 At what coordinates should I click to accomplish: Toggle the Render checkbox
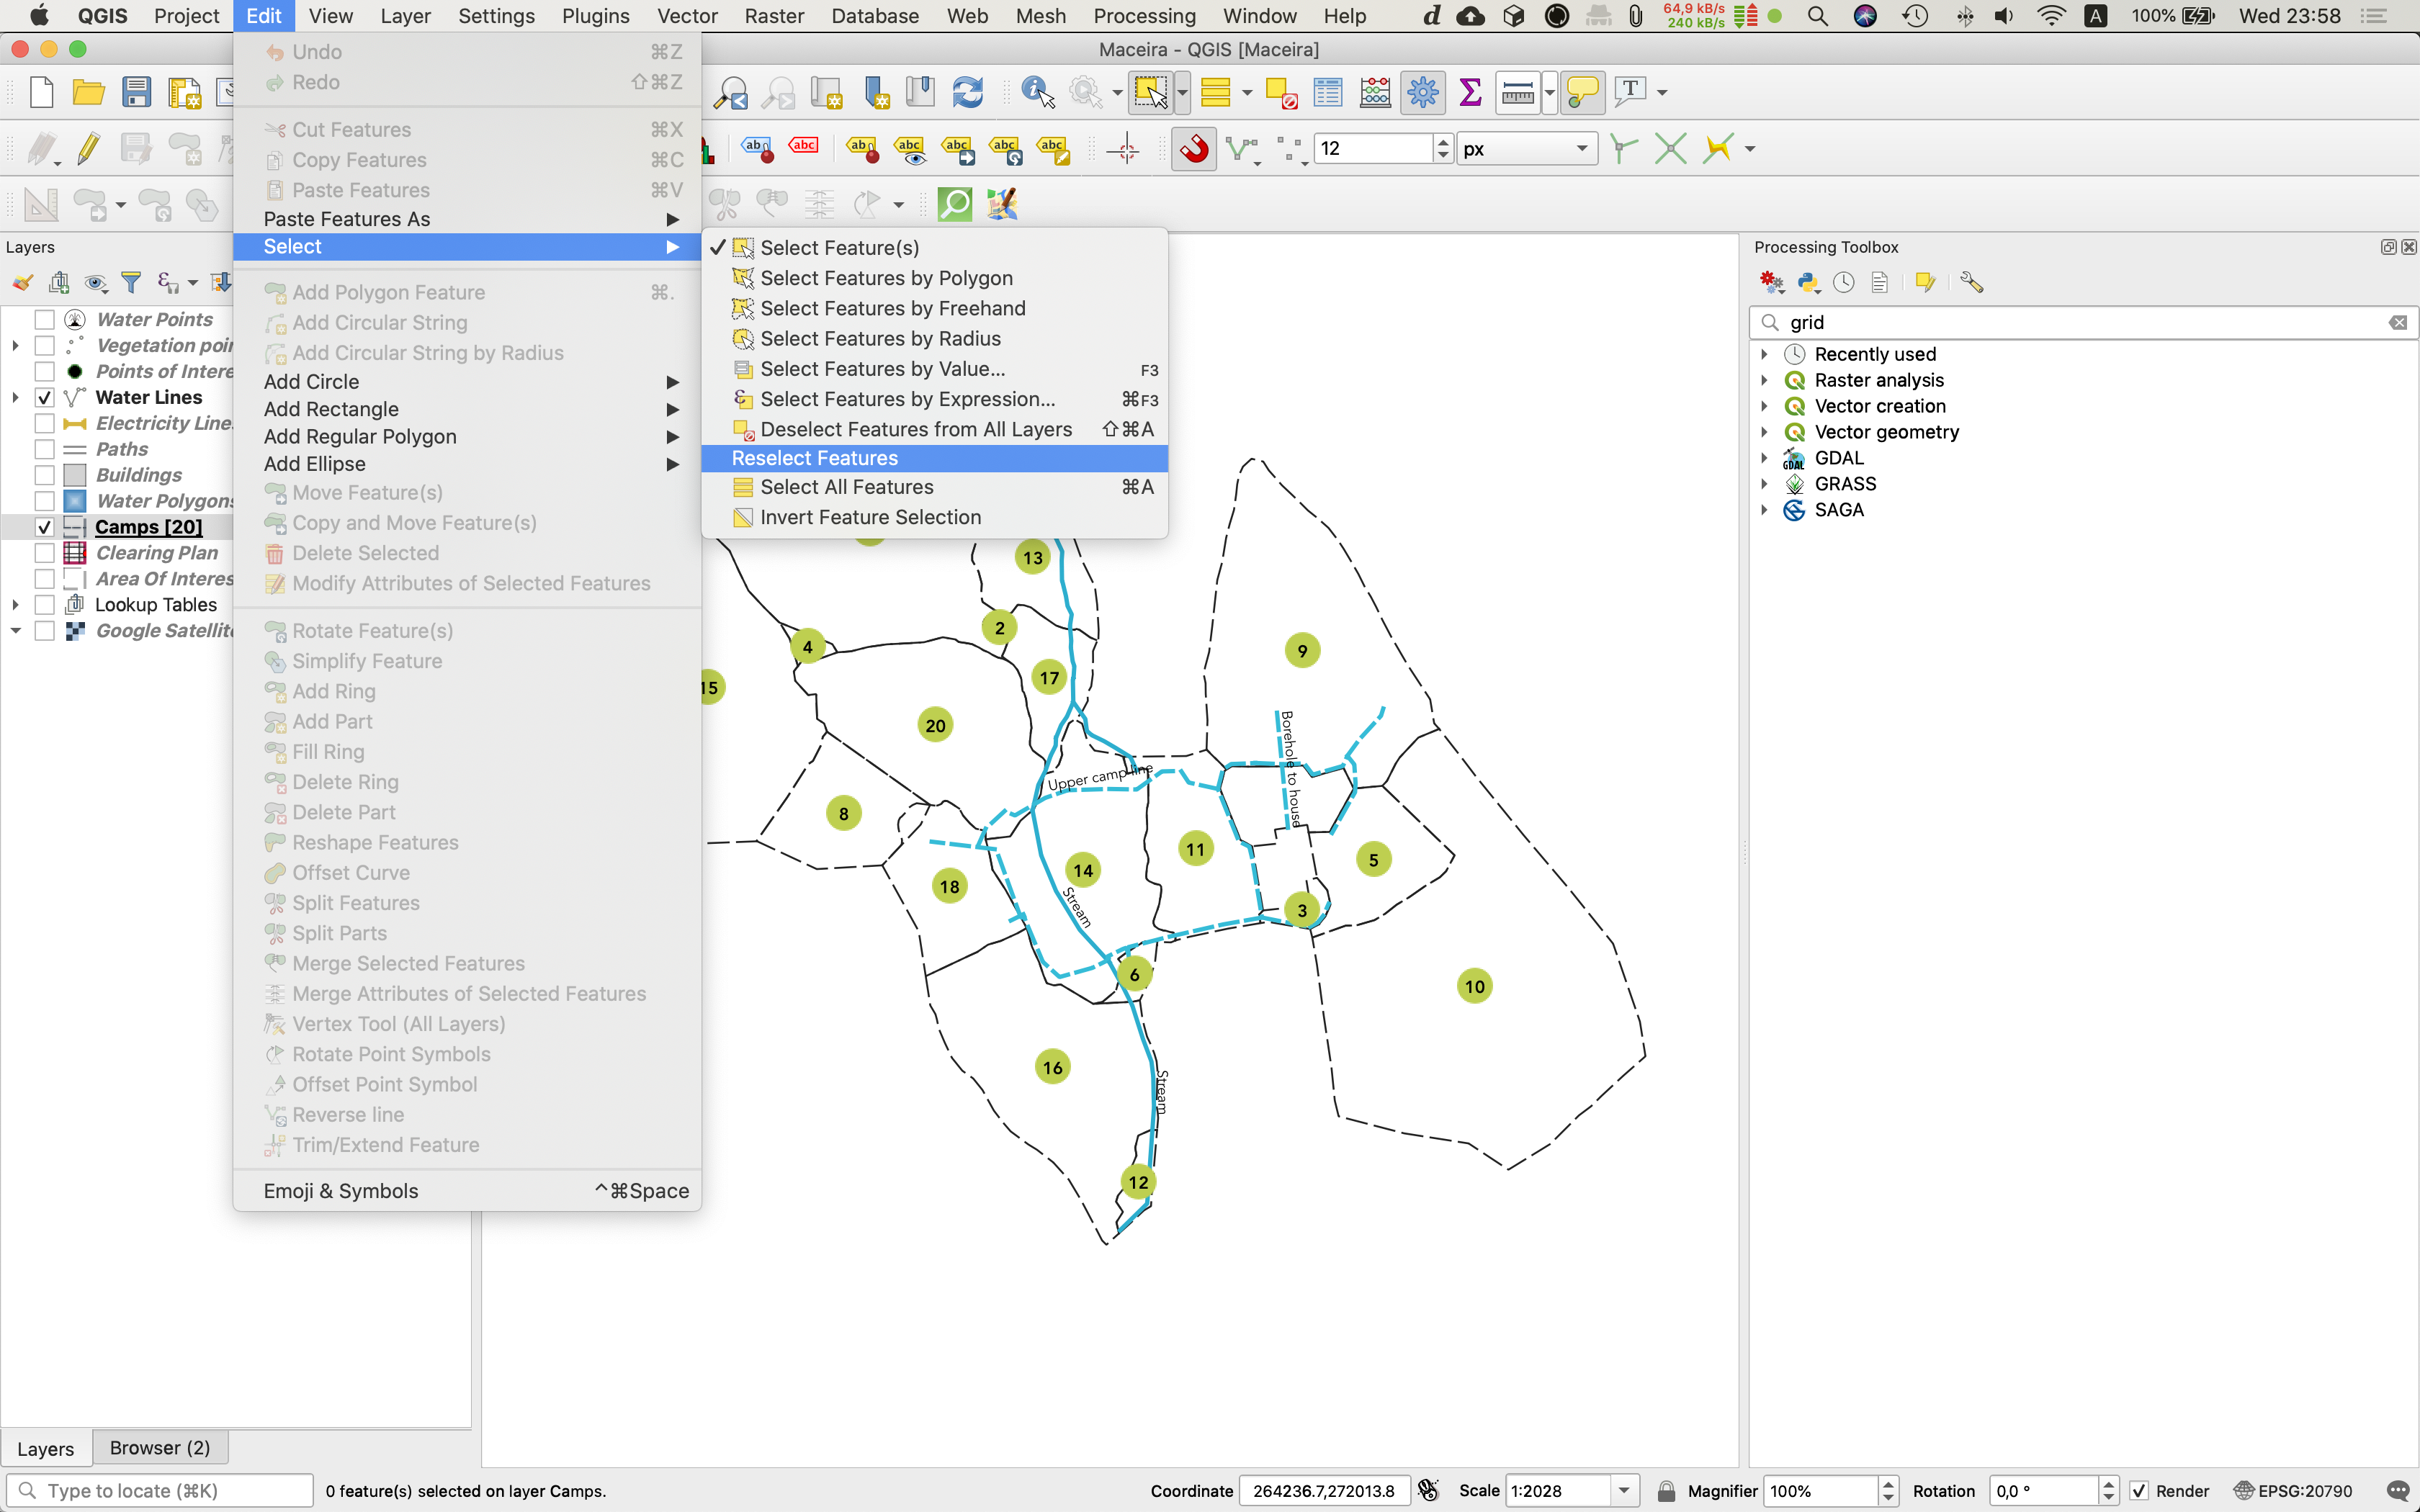(x=2139, y=1491)
